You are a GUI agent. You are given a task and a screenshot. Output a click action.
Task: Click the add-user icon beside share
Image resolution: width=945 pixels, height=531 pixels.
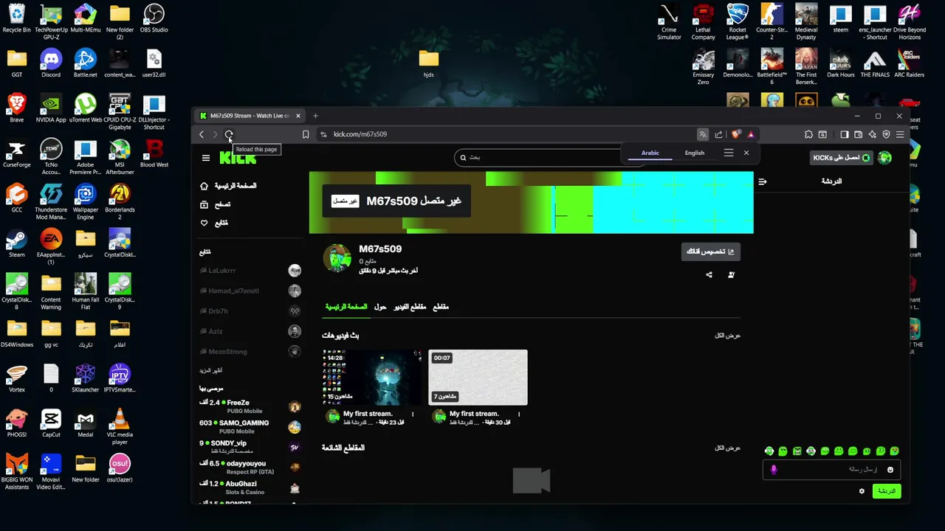coord(731,274)
